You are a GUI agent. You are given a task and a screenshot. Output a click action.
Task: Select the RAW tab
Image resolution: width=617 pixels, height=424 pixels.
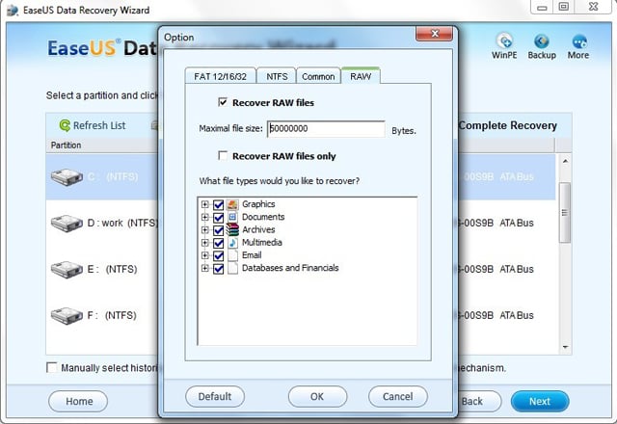pyautogui.click(x=361, y=75)
